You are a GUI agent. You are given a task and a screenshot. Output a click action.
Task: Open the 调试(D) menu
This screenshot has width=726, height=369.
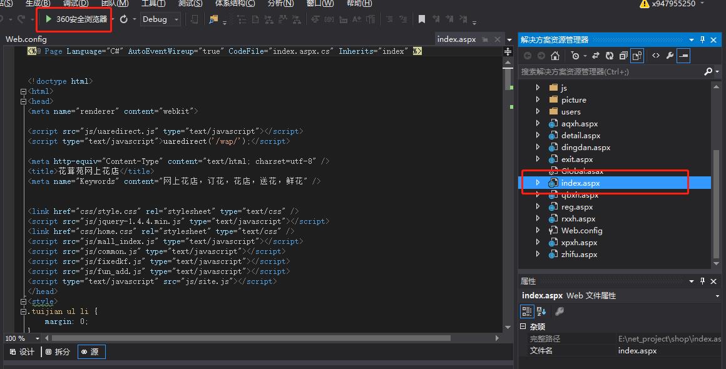tap(76, 3)
